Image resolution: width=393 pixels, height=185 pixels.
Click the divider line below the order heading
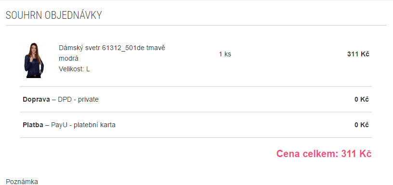click(x=196, y=26)
